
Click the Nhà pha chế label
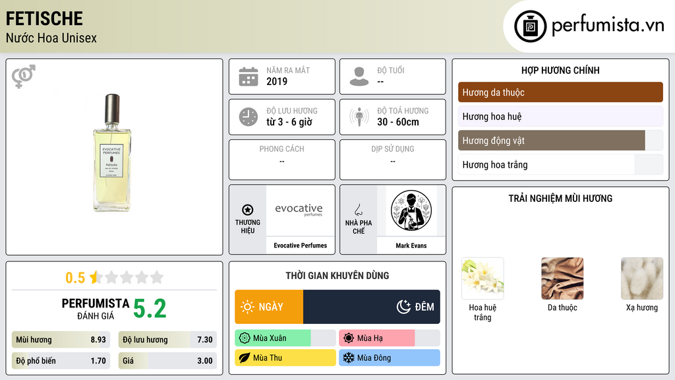pos(359,227)
